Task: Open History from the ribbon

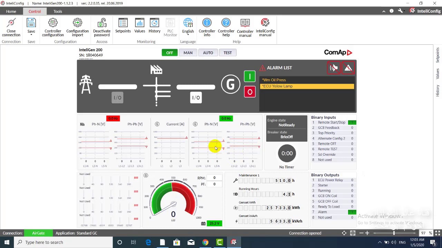Action: (154, 25)
